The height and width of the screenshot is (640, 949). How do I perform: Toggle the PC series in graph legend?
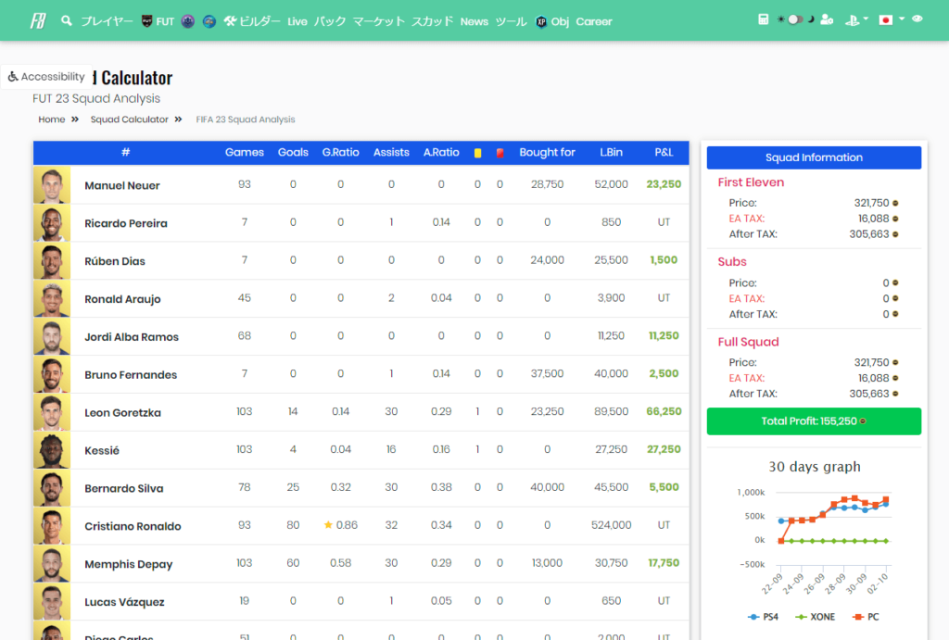866,617
